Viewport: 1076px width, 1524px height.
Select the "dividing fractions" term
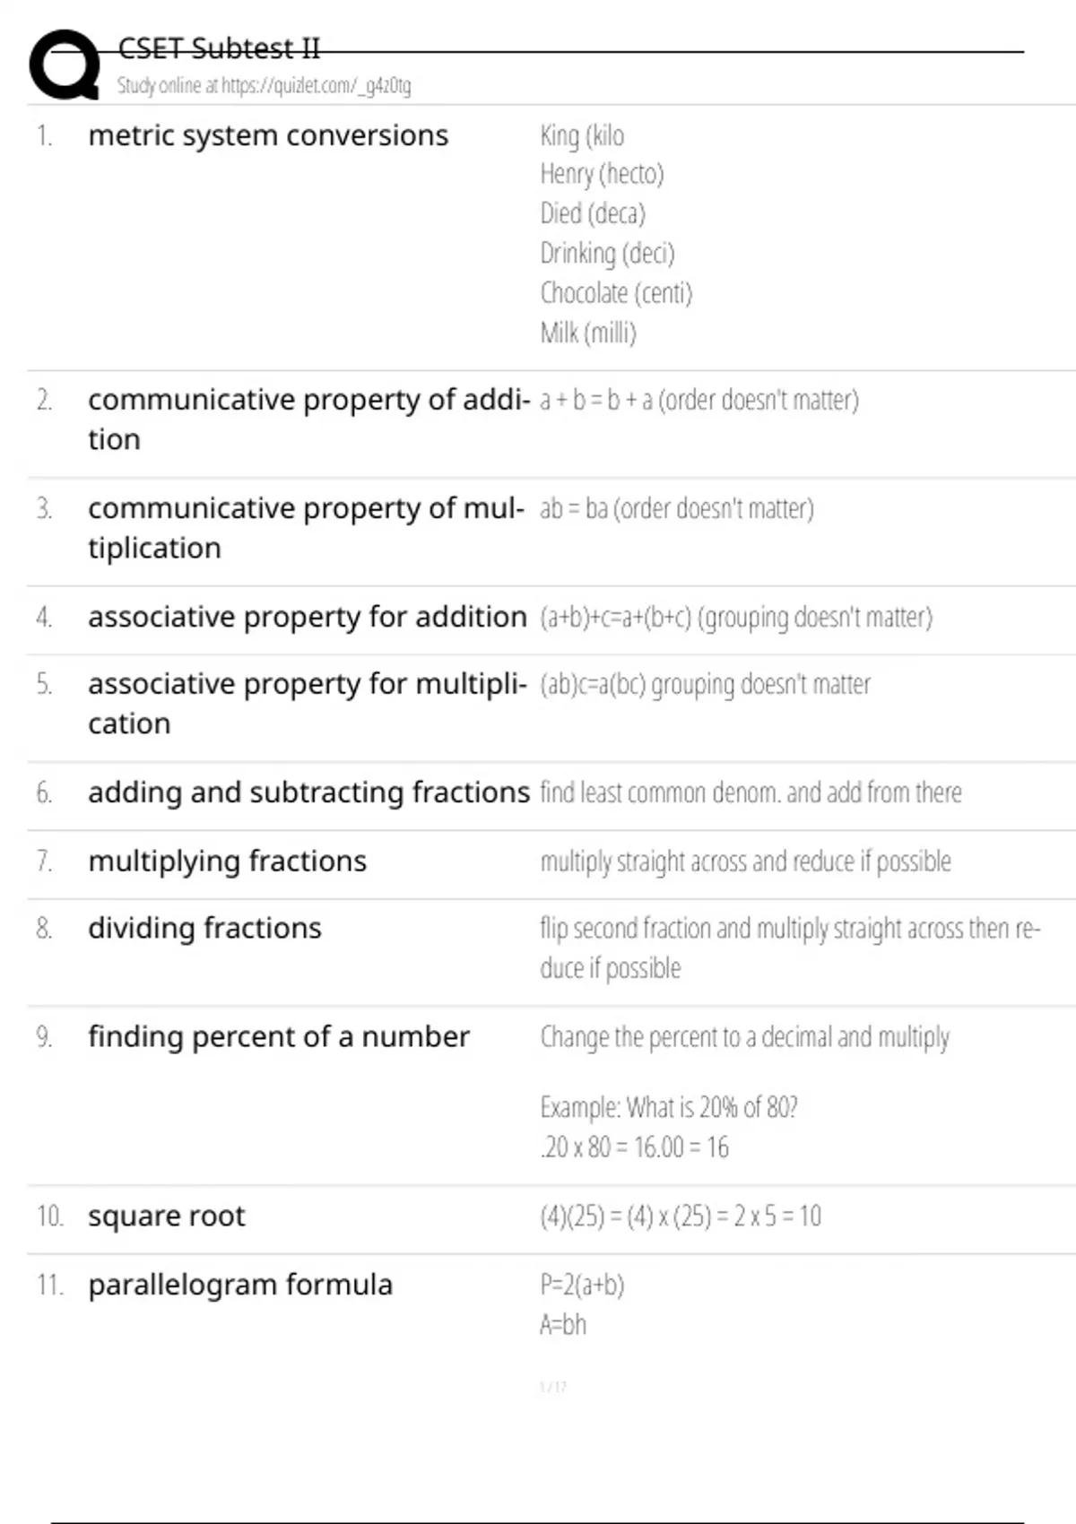pyautogui.click(x=204, y=929)
